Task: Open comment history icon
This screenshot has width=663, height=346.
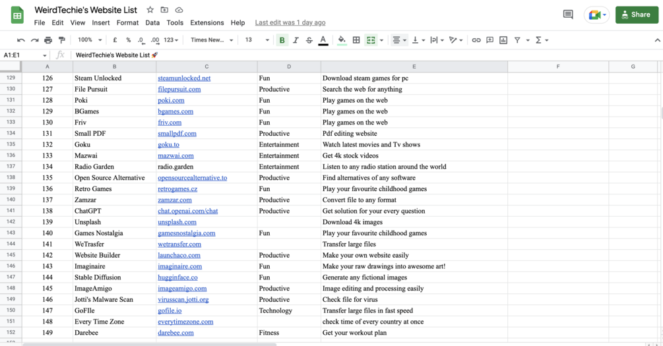Action: point(568,14)
